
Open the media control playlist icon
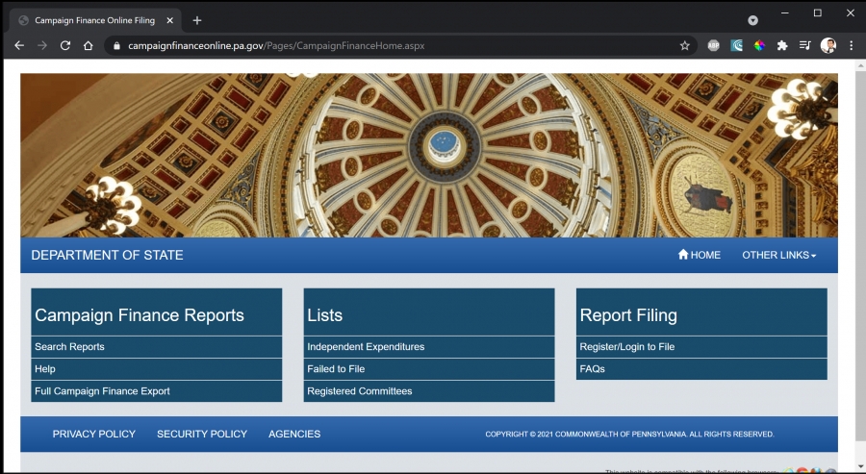point(804,46)
